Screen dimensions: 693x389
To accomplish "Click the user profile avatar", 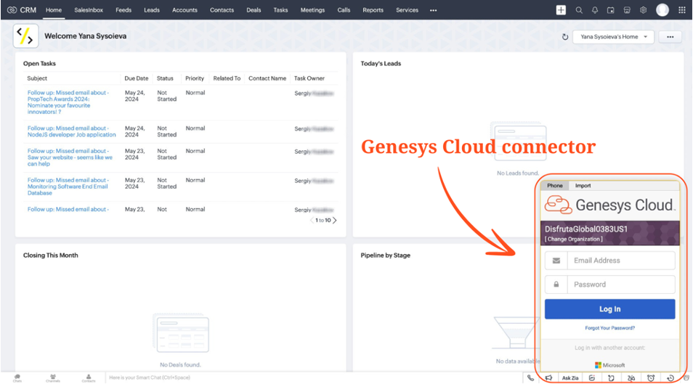I will pos(662,9).
